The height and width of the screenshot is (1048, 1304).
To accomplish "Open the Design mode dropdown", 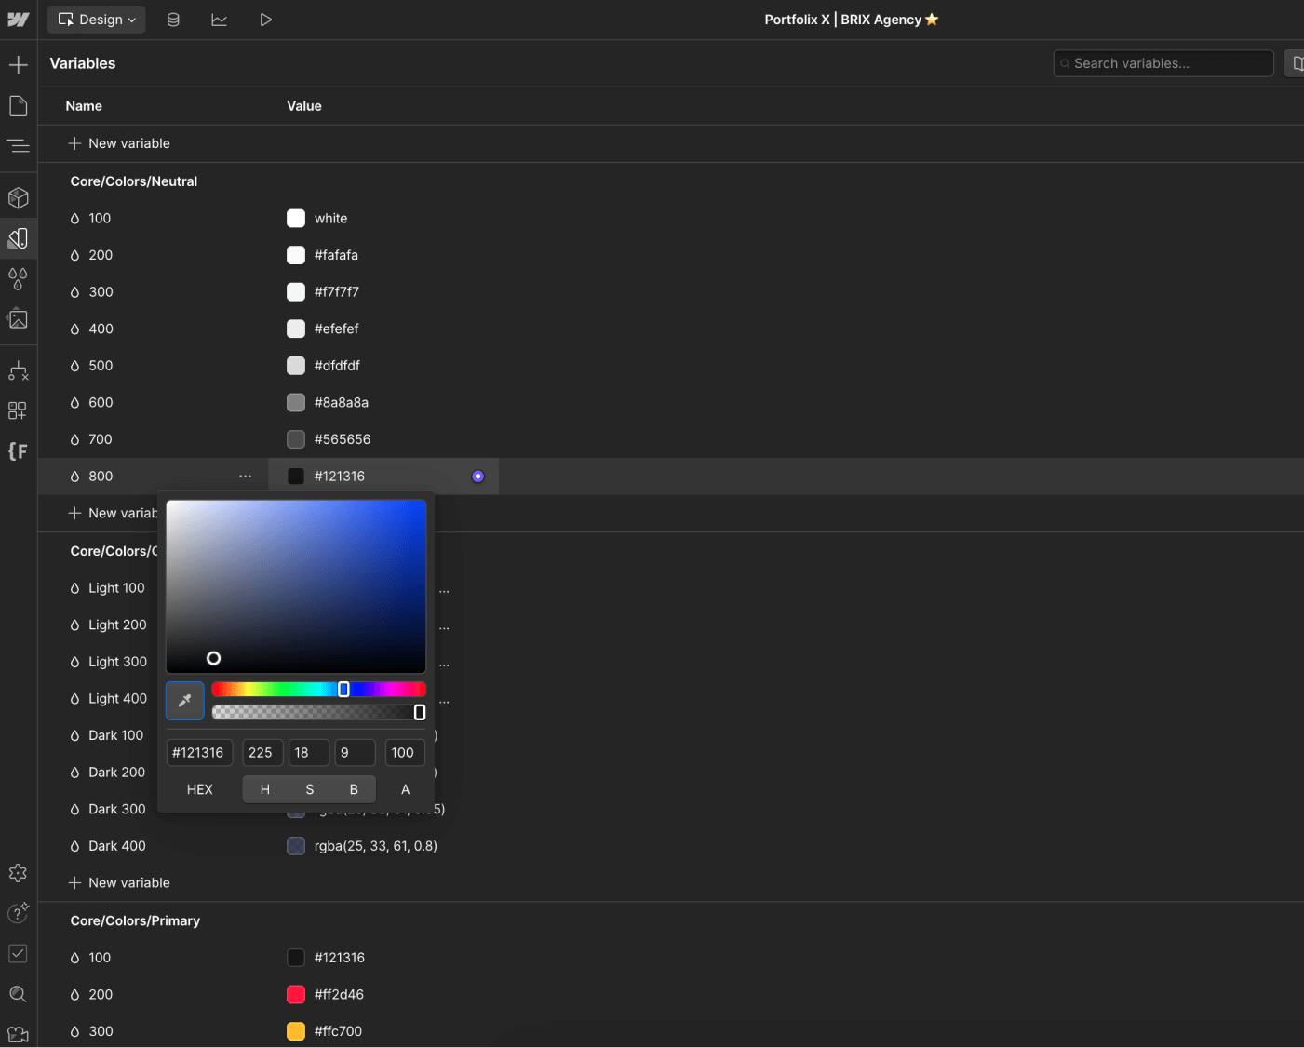I will pyautogui.click(x=96, y=19).
